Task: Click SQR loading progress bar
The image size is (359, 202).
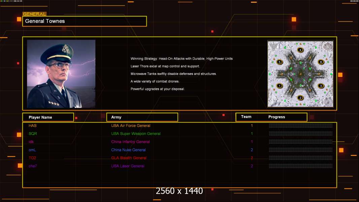Action: click(301, 134)
